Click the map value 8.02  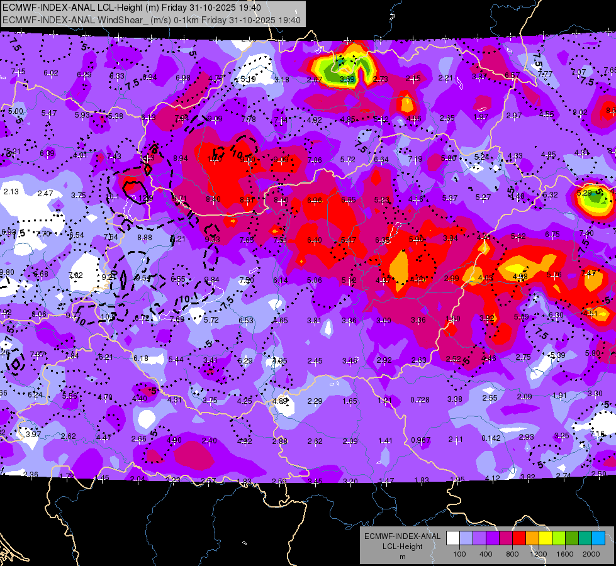pos(580,113)
